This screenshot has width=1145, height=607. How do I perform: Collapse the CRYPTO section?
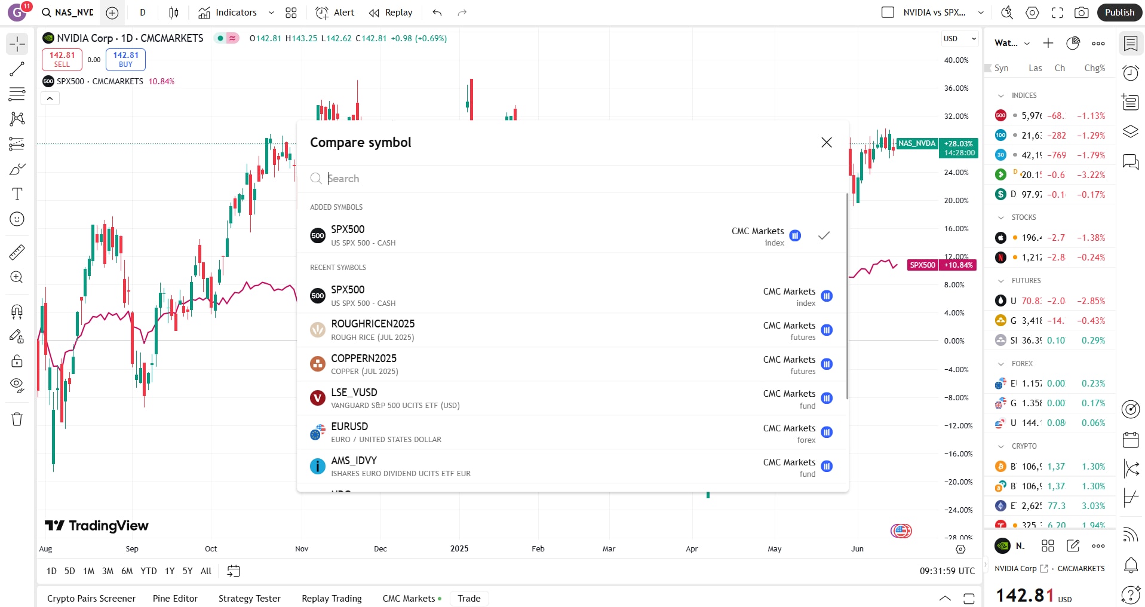click(1001, 446)
